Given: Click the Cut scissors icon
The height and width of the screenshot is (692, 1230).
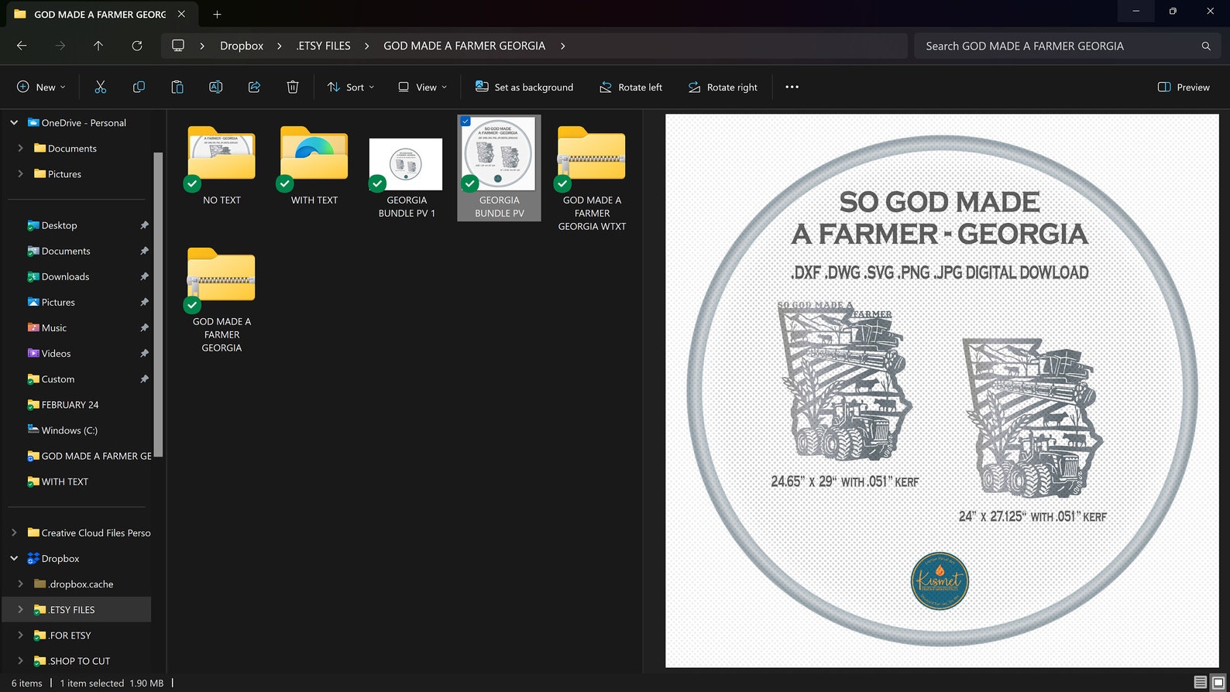Looking at the screenshot, I should point(100,87).
